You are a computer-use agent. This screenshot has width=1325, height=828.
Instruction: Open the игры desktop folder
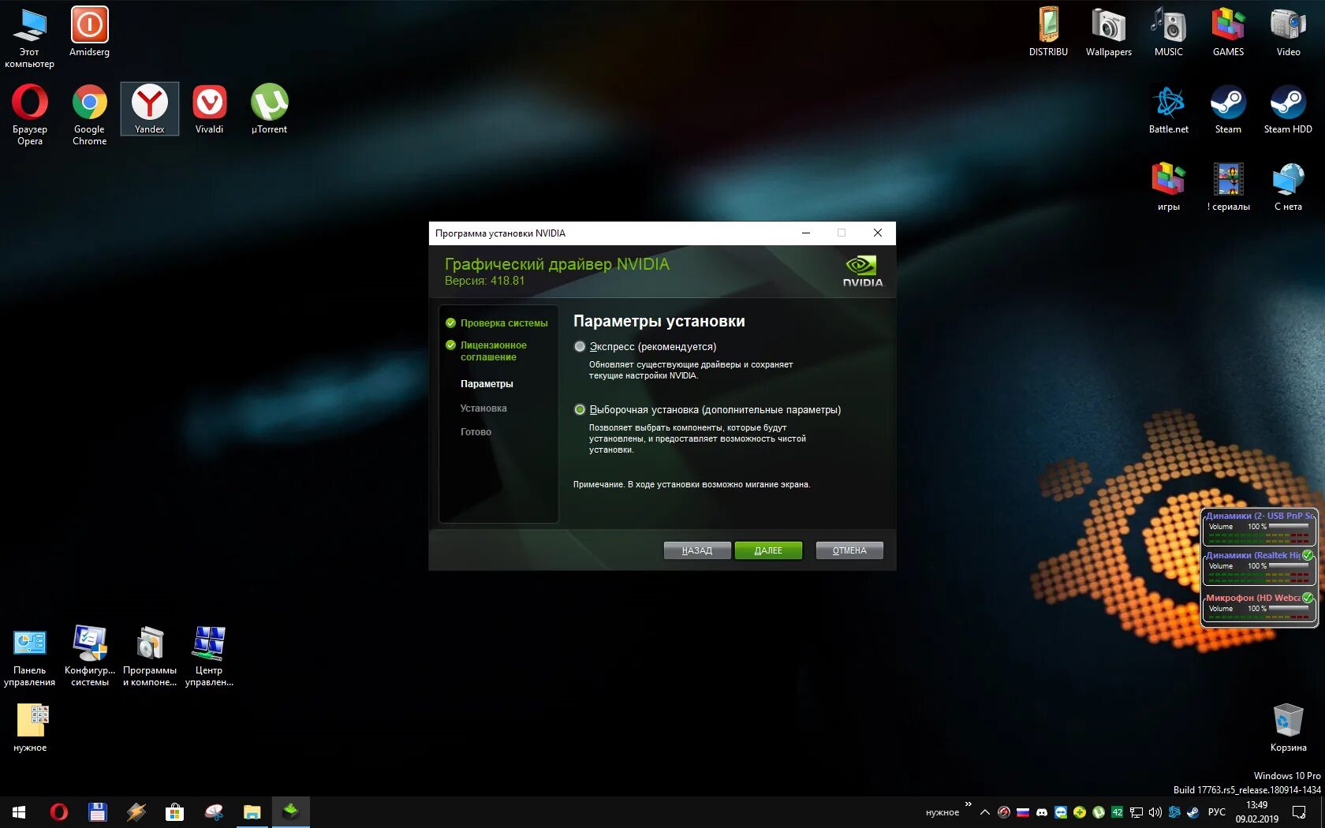click(x=1169, y=187)
